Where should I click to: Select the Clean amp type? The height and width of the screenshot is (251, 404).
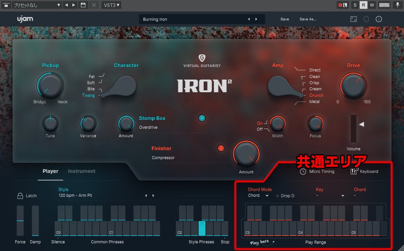(315, 76)
